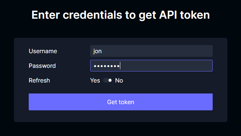241x136 pixels.
Task: Focus the Username input field
Action: [151, 51]
